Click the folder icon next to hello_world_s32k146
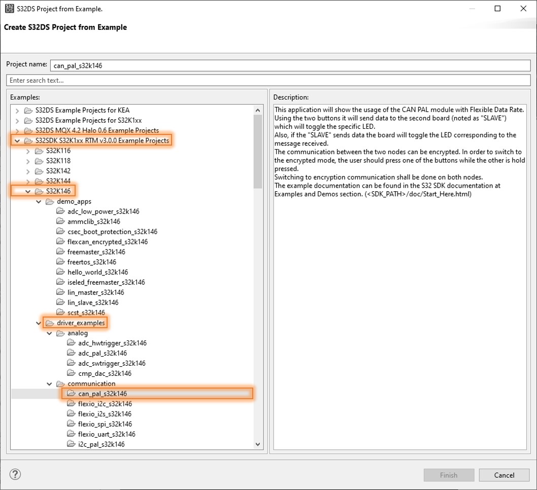 click(61, 272)
